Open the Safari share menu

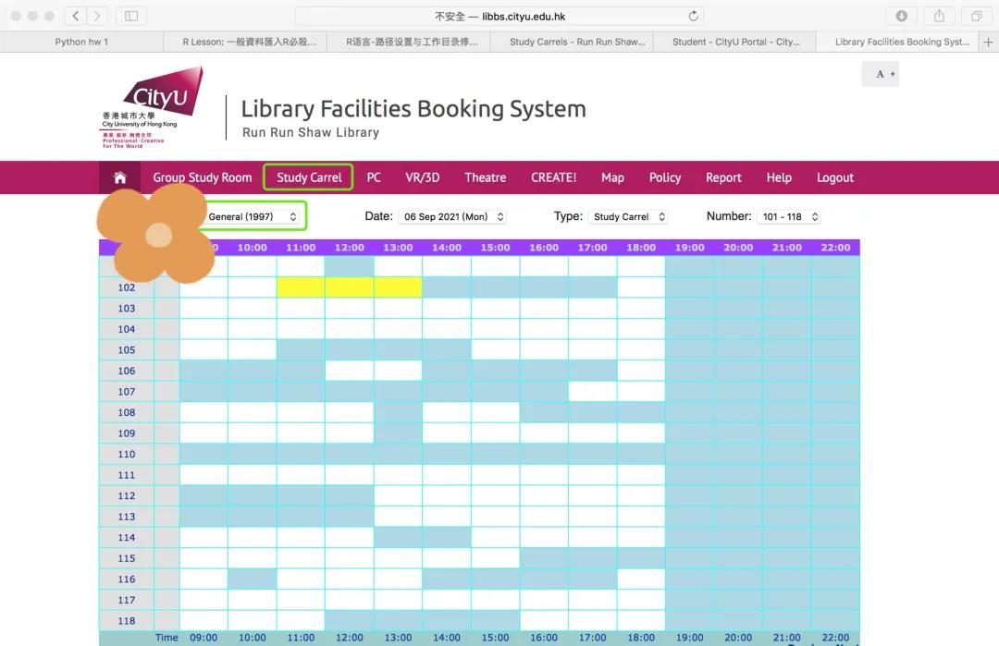tap(939, 16)
